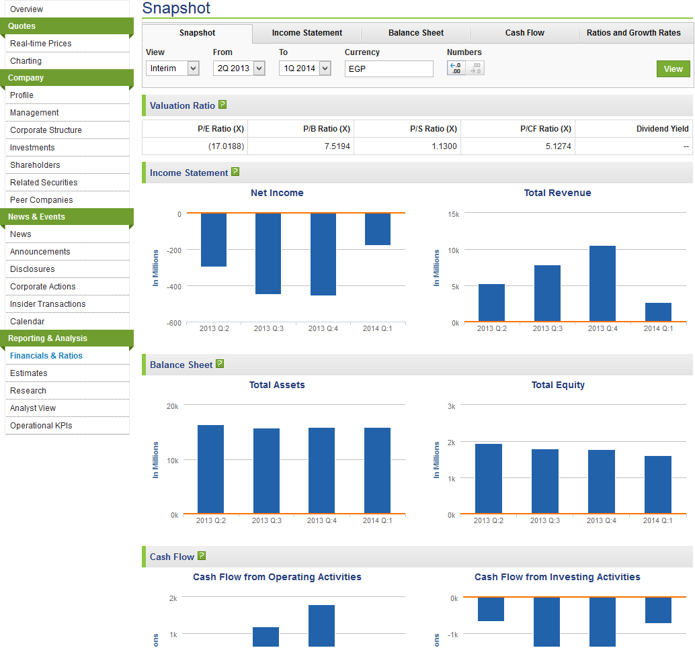695x648 pixels.
Task: Click the P/E Ratio value (17.0188)
Action: (226, 146)
